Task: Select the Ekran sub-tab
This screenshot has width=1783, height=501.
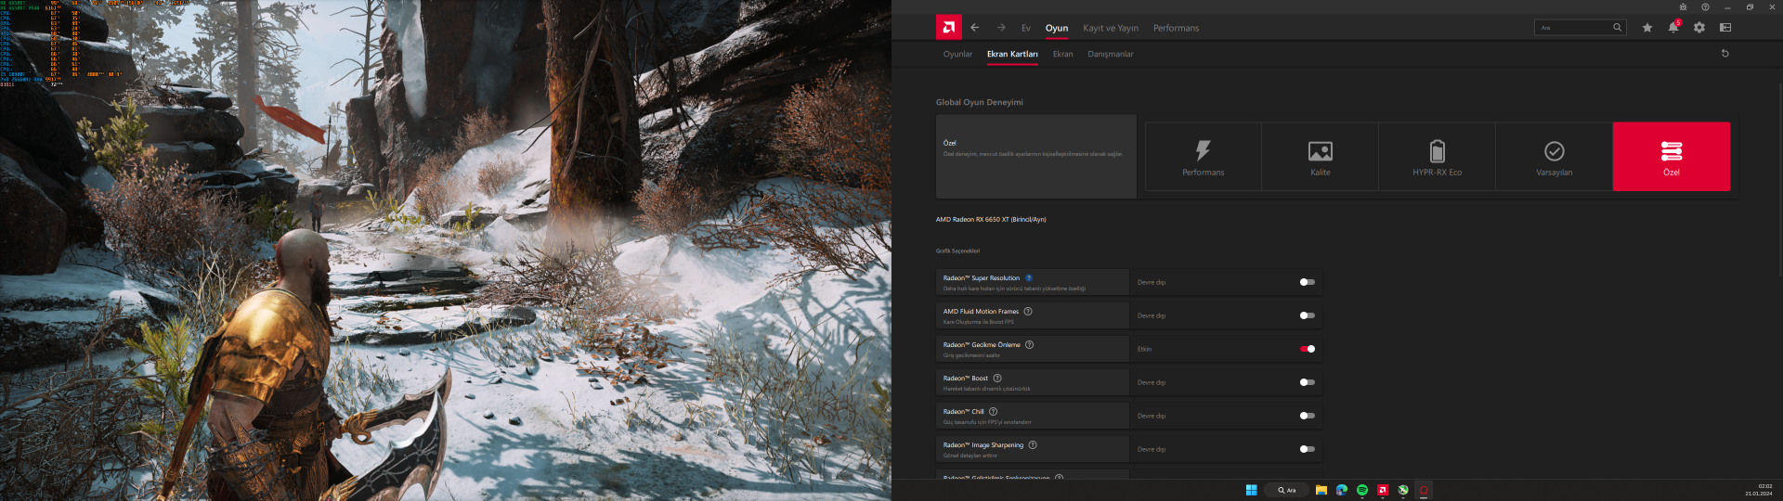Action: click(x=1063, y=54)
